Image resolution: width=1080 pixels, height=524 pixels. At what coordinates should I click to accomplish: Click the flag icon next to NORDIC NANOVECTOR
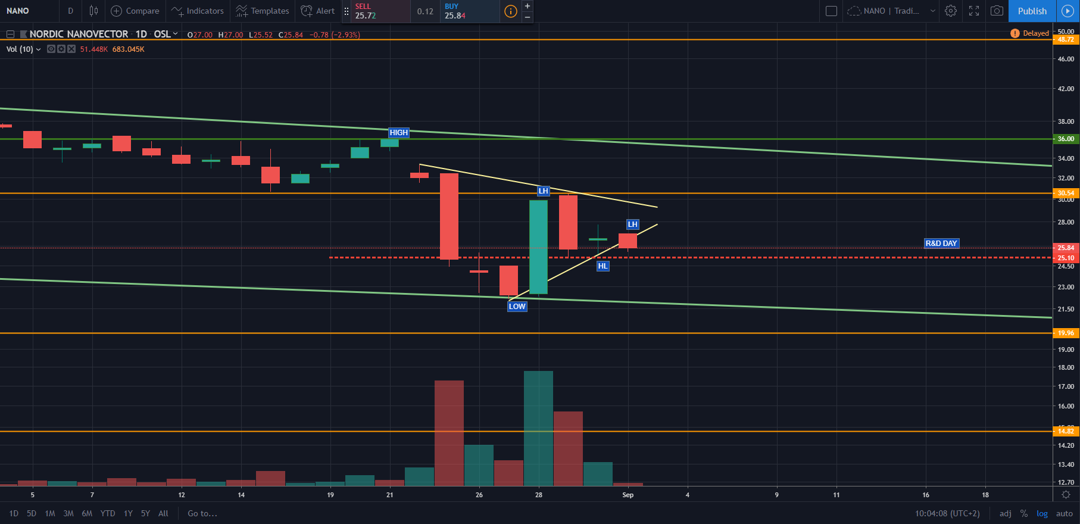coord(24,35)
